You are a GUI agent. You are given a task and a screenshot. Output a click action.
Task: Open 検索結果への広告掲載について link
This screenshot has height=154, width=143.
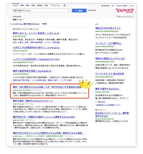(108, 105)
